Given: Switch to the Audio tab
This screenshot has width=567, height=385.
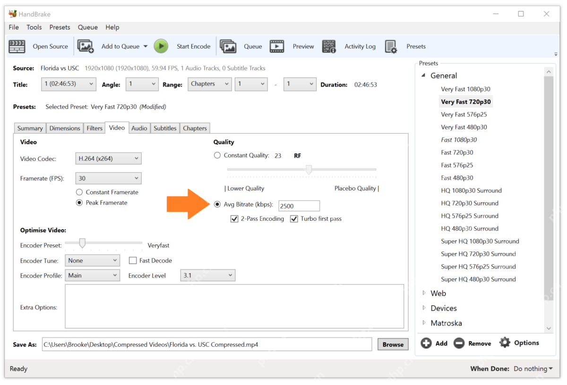Looking at the screenshot, I should click(139, 128).
